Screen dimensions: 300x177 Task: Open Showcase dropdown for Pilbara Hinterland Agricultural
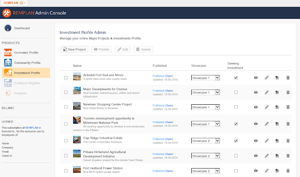pyautogui.click(x=205, y=156)
